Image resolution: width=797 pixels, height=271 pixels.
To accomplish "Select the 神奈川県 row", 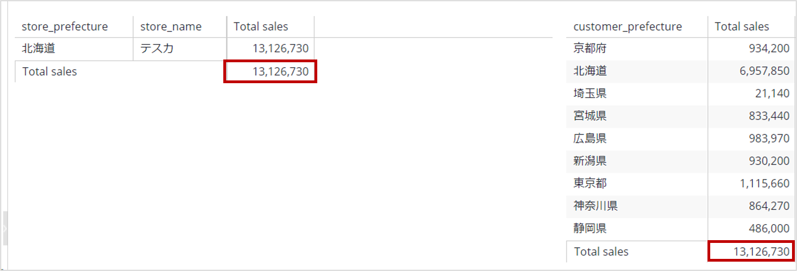I will coord(680,206).
